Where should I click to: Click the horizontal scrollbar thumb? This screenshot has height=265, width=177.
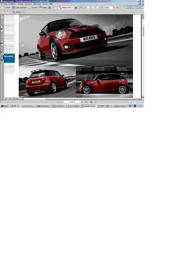tap(34, 99)
